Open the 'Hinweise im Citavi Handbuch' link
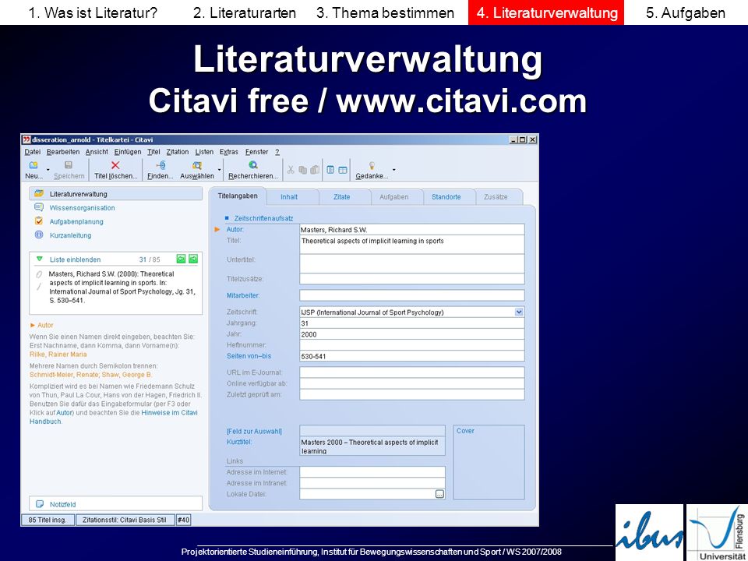This screenshot has width=748, height=561. 114,417
